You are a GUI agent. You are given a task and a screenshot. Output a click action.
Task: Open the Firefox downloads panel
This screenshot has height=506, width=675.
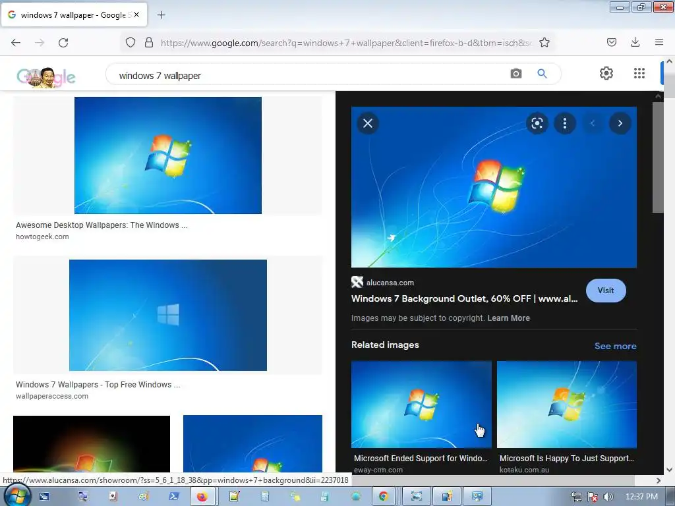pyautogui.click(x=635, y=42)
